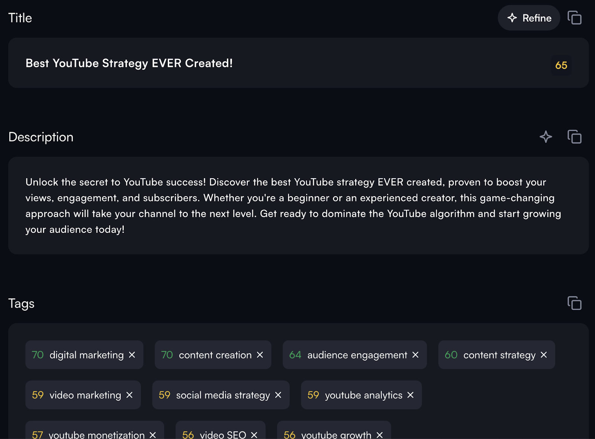Select the audience engagement tag label

pos(357,355)
